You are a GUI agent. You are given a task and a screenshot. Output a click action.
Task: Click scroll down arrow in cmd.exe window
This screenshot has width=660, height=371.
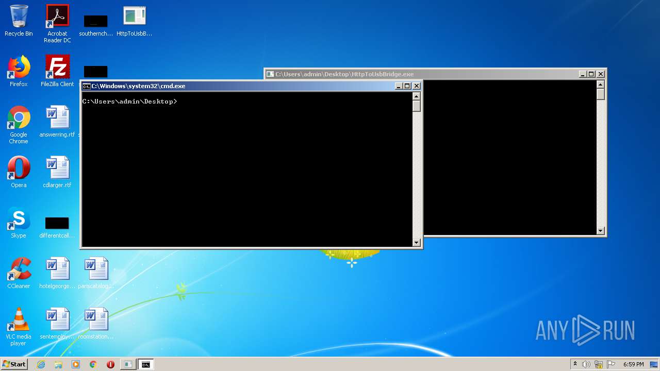[x=417, y=242]
